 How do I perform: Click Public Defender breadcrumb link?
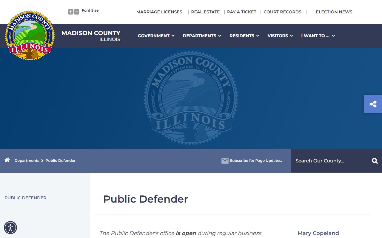point(61,161)
